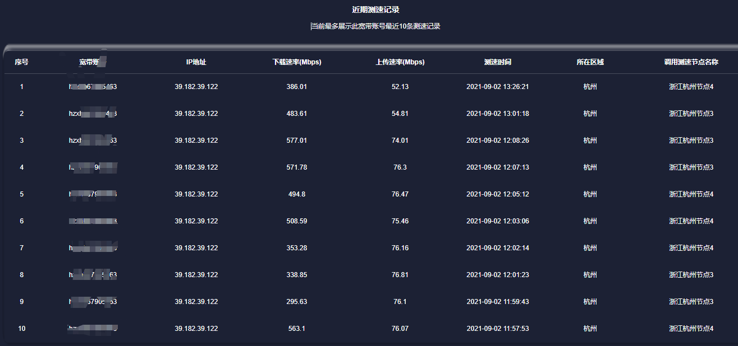Screen dimensions: 738x346
Task: Click 杭州 region in 295.63 row
Action: point(590,302)
